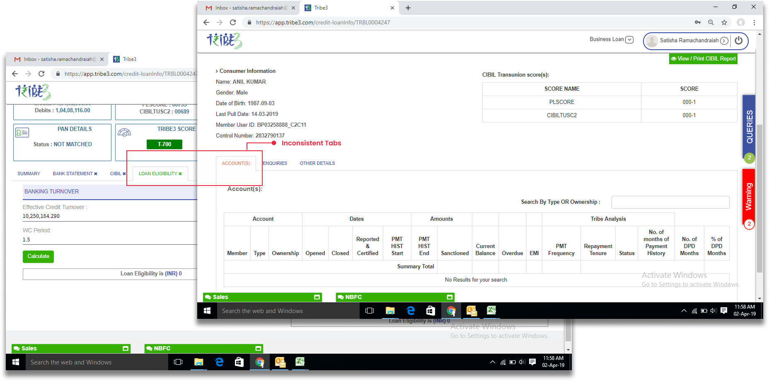Viewport: 769px width, 381px height.
Task: Click the Calculate button in back window
Action: pos(38,256)
